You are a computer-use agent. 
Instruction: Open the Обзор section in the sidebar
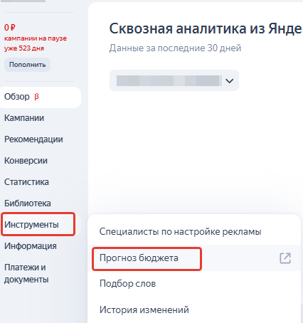(41, 97)
